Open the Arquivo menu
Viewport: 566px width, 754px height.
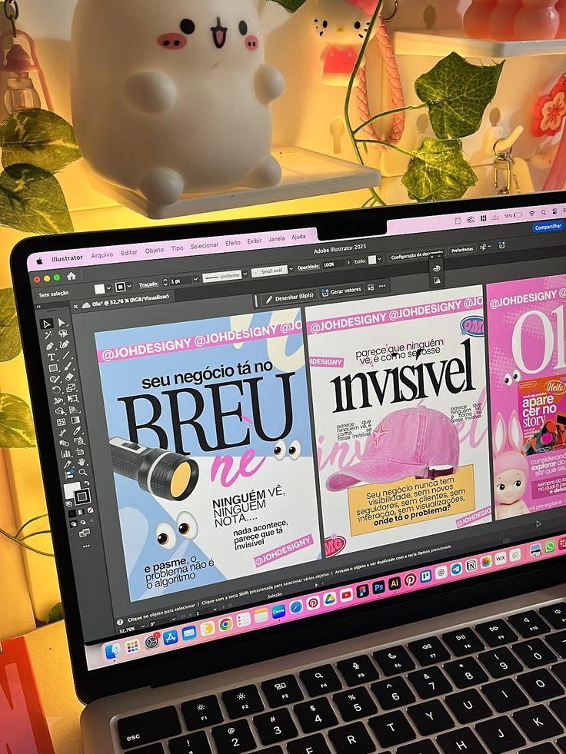click(102, 254)
